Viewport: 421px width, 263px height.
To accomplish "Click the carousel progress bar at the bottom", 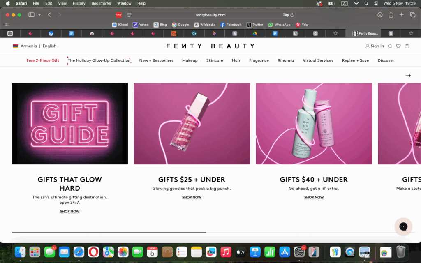I will [109, 233].
